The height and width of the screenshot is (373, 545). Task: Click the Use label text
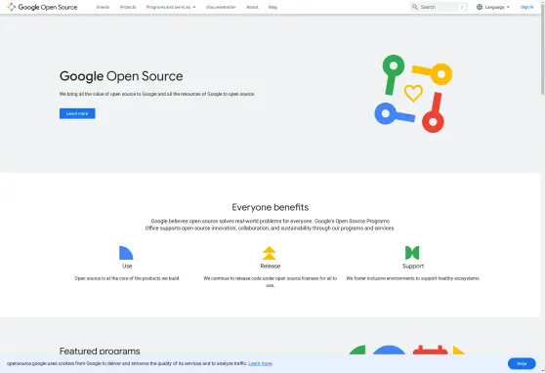tap(127, 266)
